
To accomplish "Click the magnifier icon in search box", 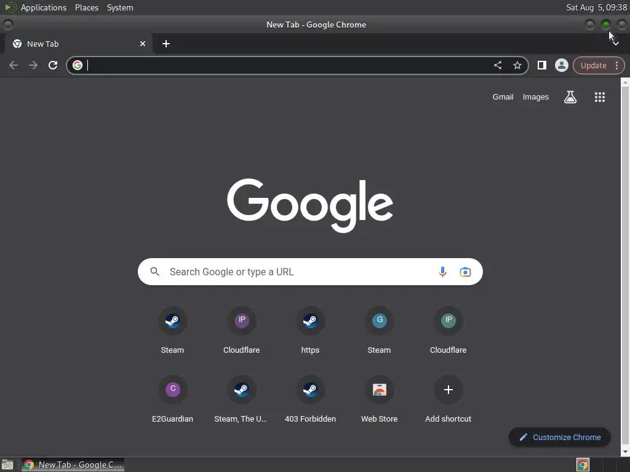I will pos(154,272).
